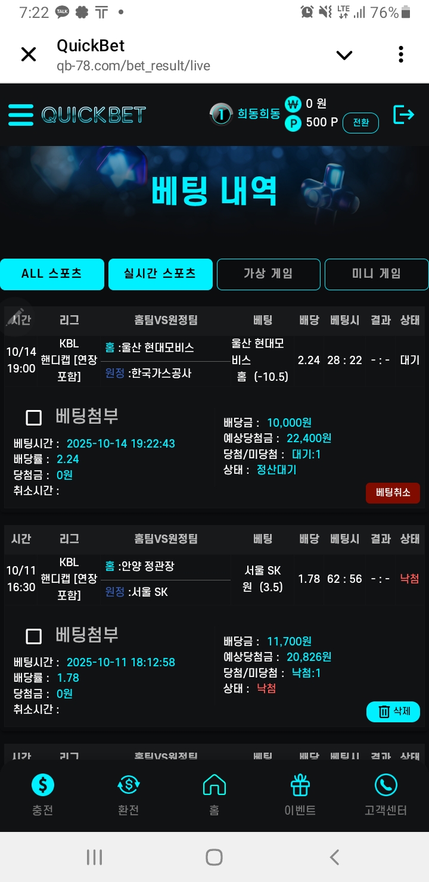Viewport: 429px width, 882px height.
Task: Tap the 전환 point convert button
Action: coord(360,123)
